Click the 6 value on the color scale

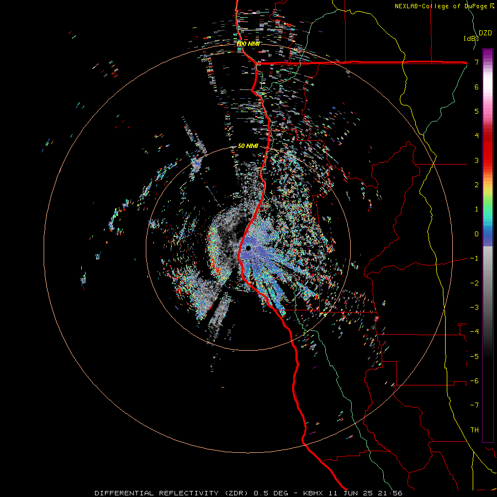[477, 87]
